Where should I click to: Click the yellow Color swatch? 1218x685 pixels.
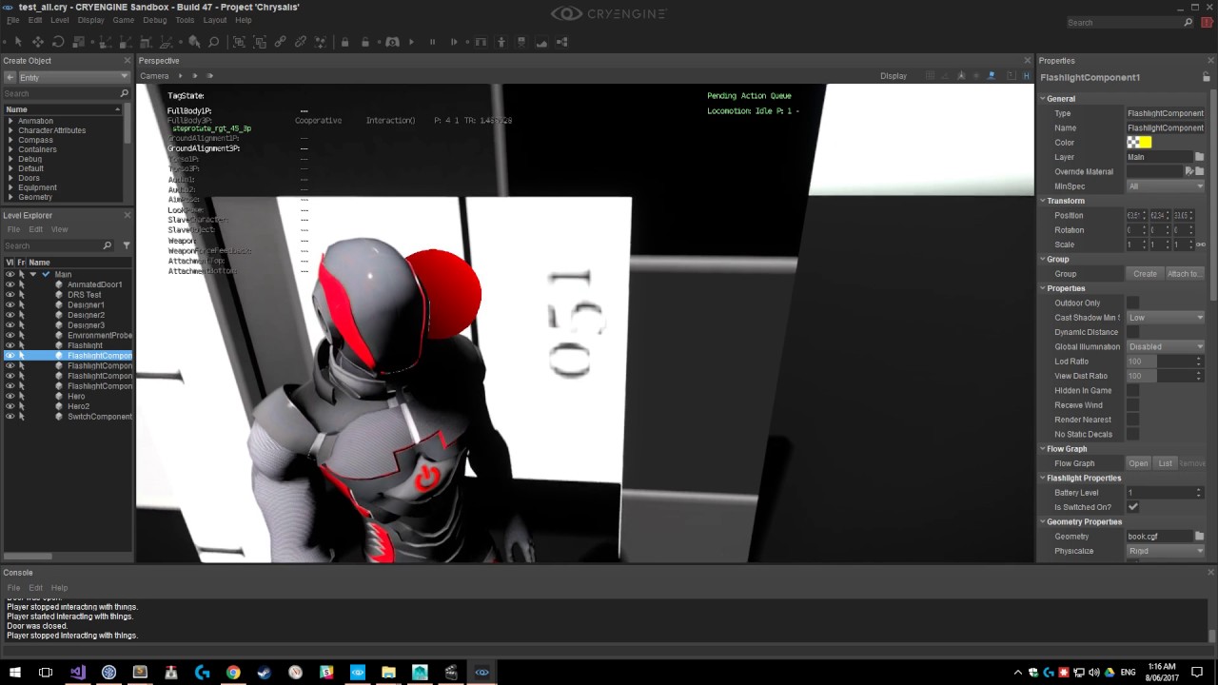pos(1145,143)
